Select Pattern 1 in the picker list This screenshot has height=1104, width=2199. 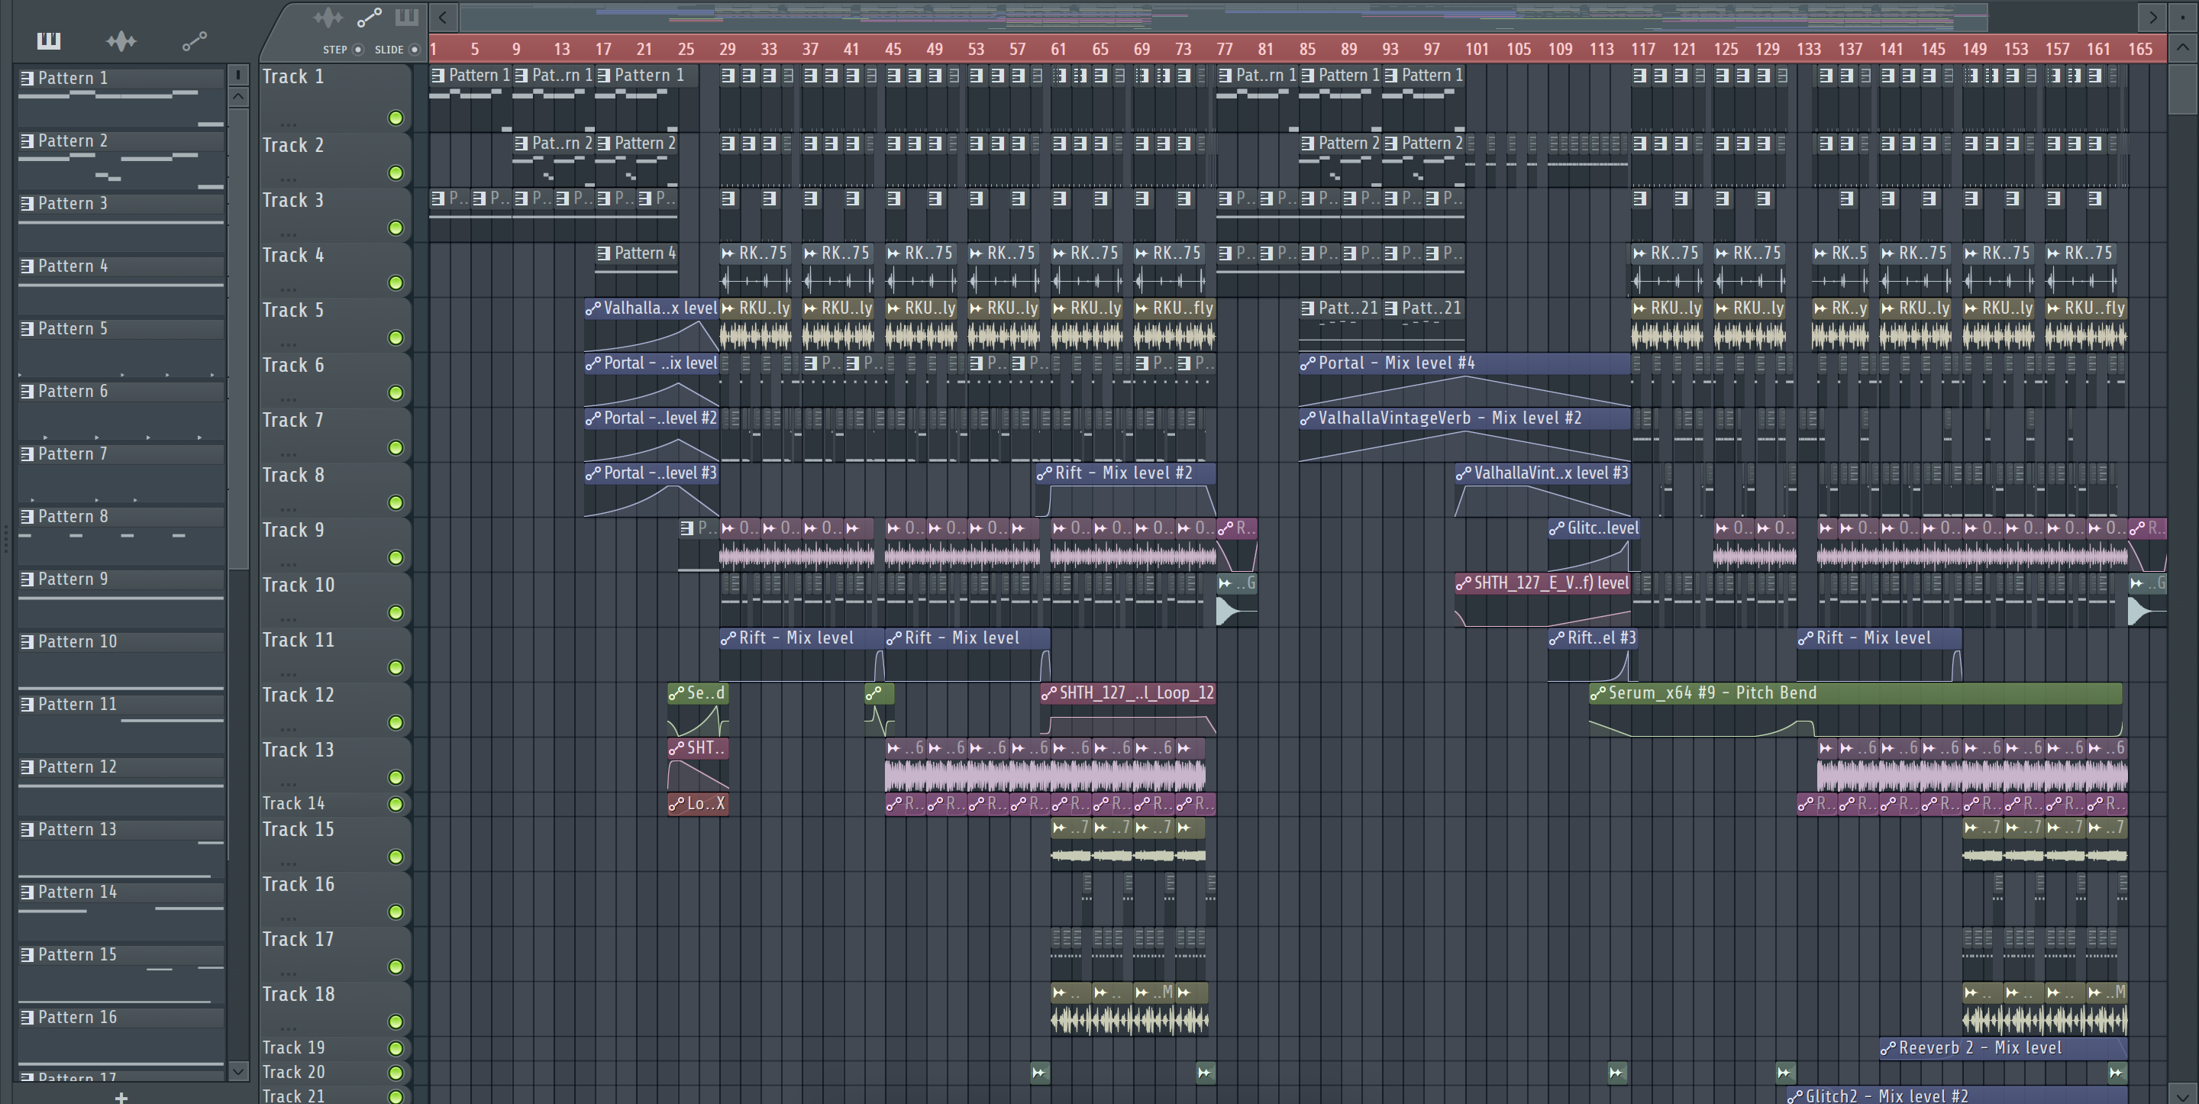[x=121, y=79]
